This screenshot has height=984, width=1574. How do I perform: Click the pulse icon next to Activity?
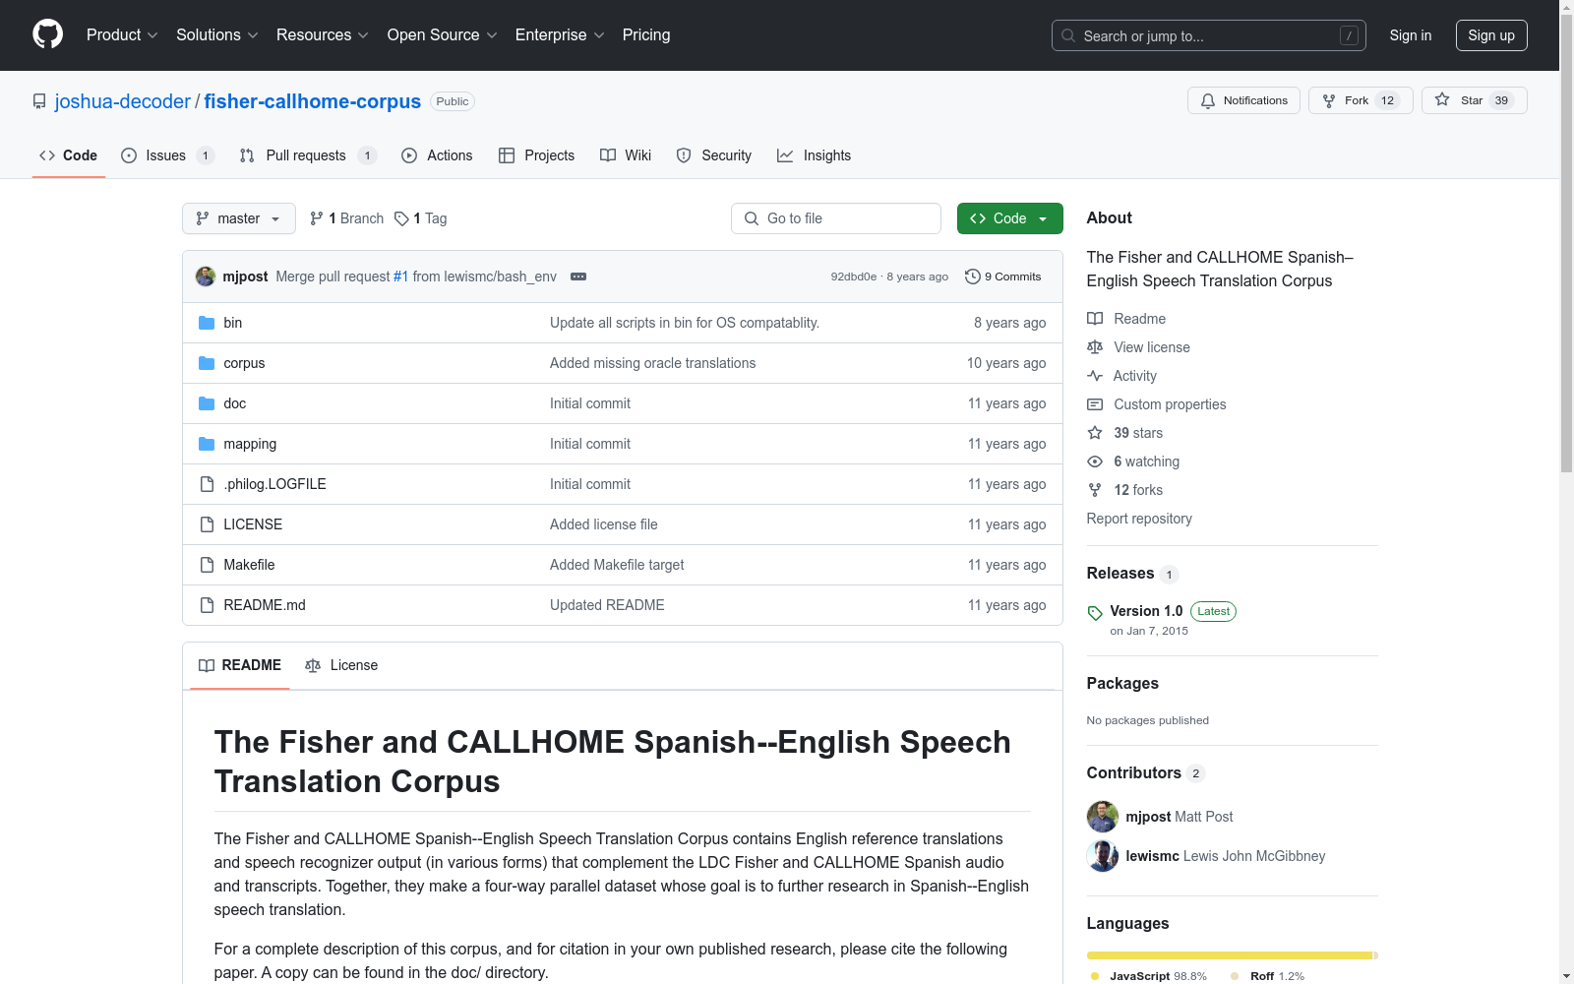tap(1095, 376)
